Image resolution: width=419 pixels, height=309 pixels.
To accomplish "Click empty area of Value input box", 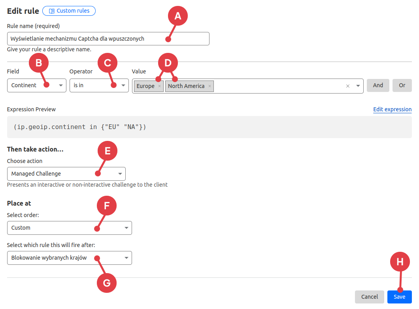I will click(277, 86).
